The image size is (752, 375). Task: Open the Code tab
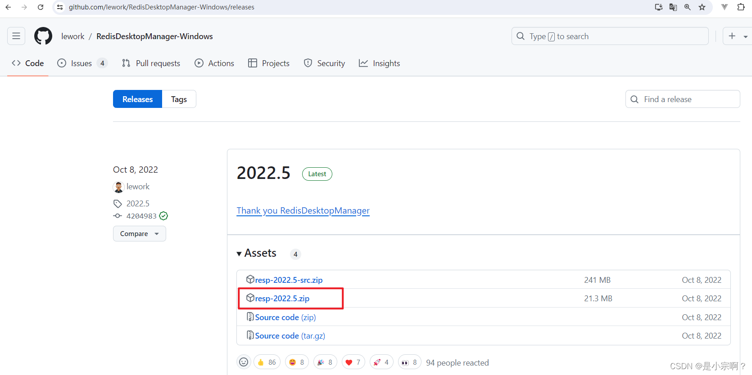tap(28, 63)
